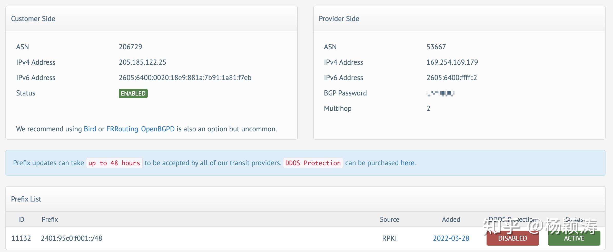Click the customer IPv6 address value
The height and width of the screenshot is (252, 613).
click(185, 77)
